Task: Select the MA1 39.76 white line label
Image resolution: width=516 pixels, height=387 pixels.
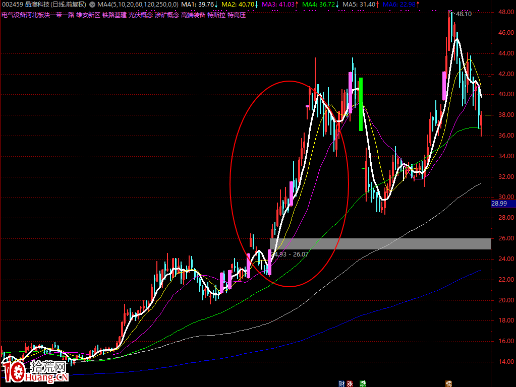Action: (201, 5)
